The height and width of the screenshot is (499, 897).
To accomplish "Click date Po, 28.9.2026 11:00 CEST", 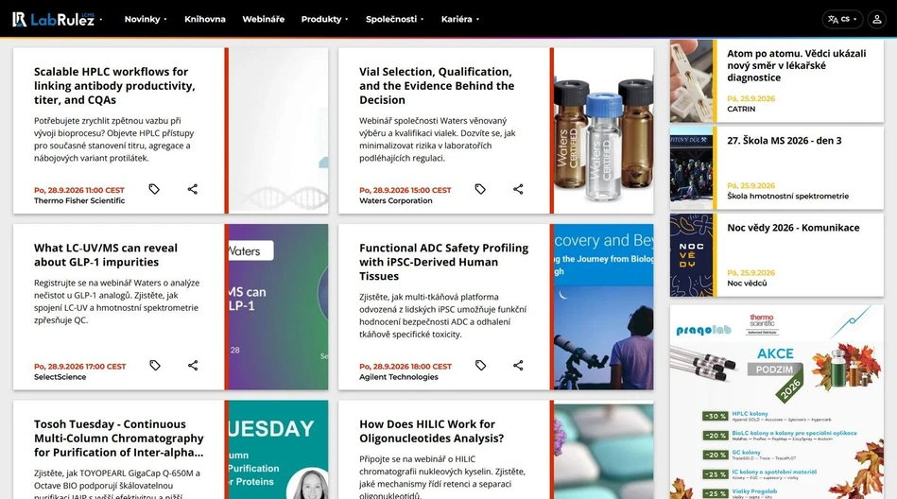I will click(x=79, y=190).
